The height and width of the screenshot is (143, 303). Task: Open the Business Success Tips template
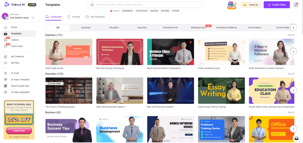(69, 129)
